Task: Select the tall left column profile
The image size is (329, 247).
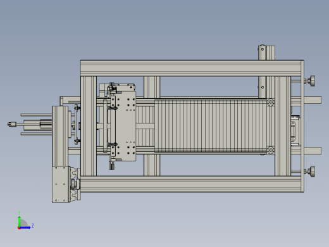Action: (x=60, y=136)
